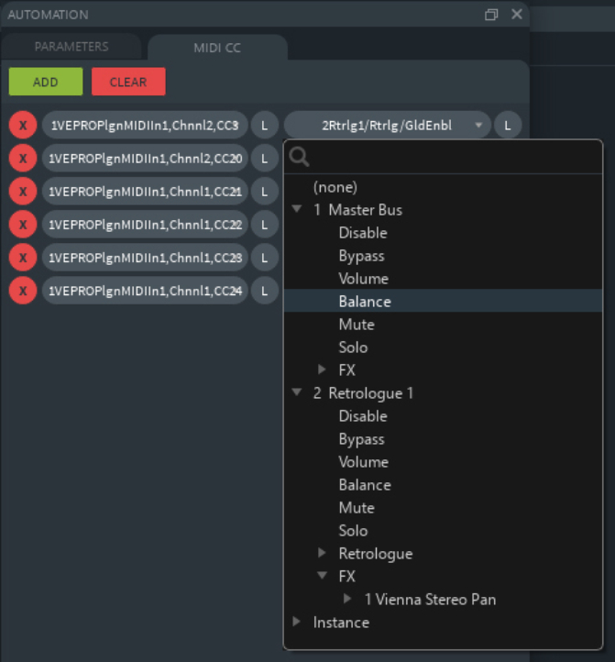Switch to the Parameters tab
Viewport: 615px width, 662px height.
click(71, 47)
